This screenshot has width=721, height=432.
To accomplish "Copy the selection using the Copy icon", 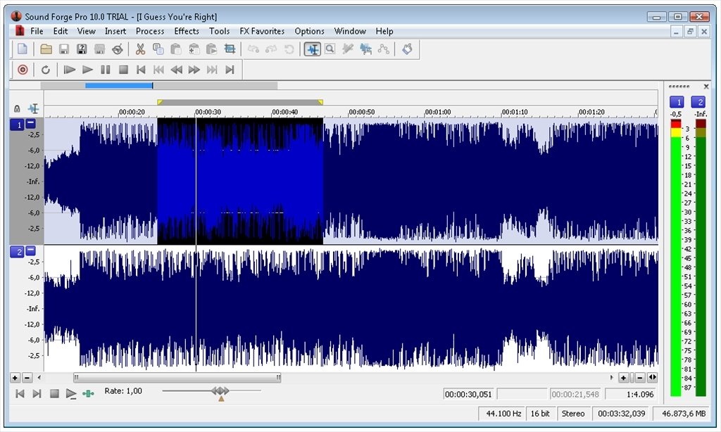I will click(158, 49).
